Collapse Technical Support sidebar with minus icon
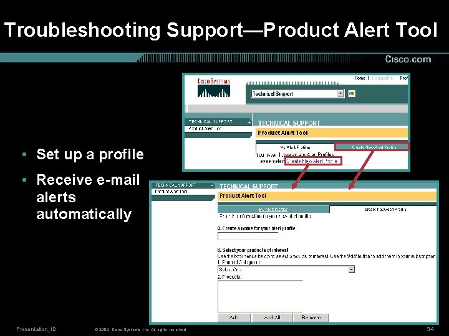Viewport: 449px width, 336px height. pyautogui.click(x=212, y=185)
